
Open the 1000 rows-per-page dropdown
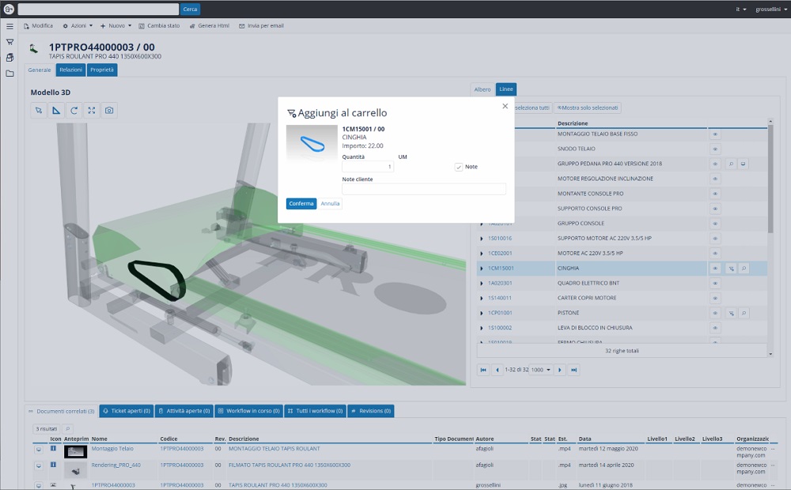541,370
